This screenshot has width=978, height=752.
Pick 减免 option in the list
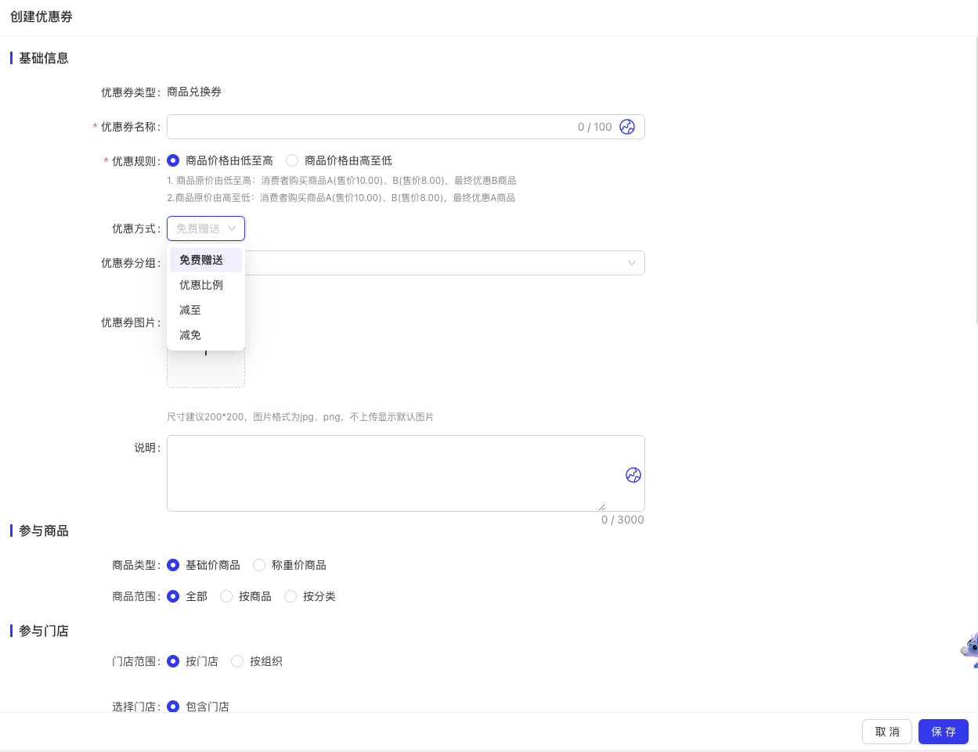(191, 335)
